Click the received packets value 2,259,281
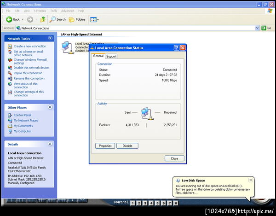This screenshot has width=276, height=216. [x=170, y=125]
